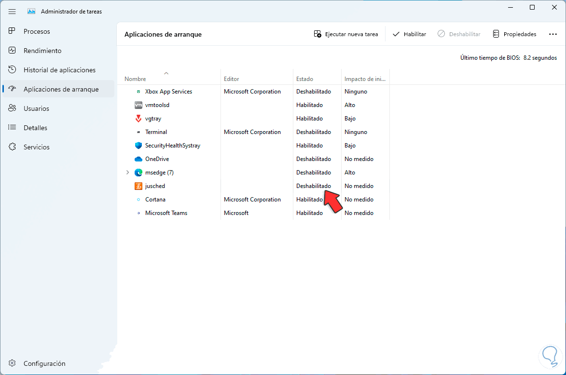566x375 pixels.
Task: Select the Cortana row name
Action: 155,200
